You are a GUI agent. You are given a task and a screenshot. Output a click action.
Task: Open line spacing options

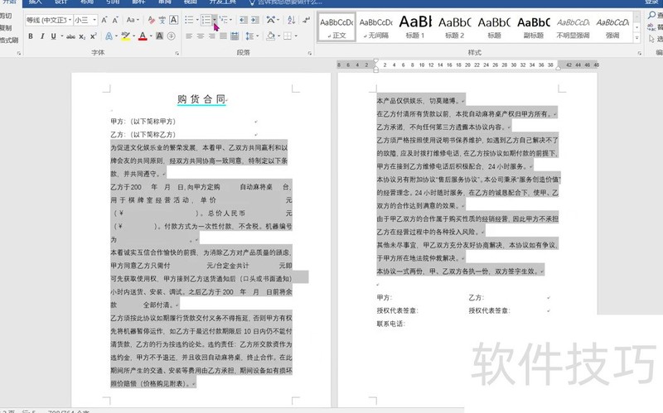(x=250, y=36)
